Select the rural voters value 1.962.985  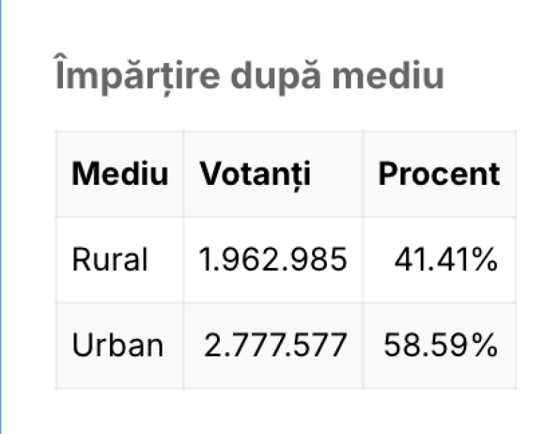[x=272, y=259]
